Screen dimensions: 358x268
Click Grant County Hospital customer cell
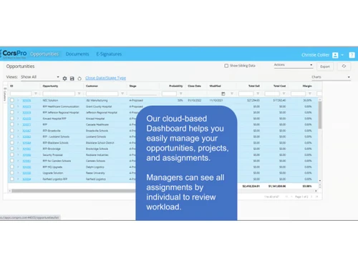point(99,106)
